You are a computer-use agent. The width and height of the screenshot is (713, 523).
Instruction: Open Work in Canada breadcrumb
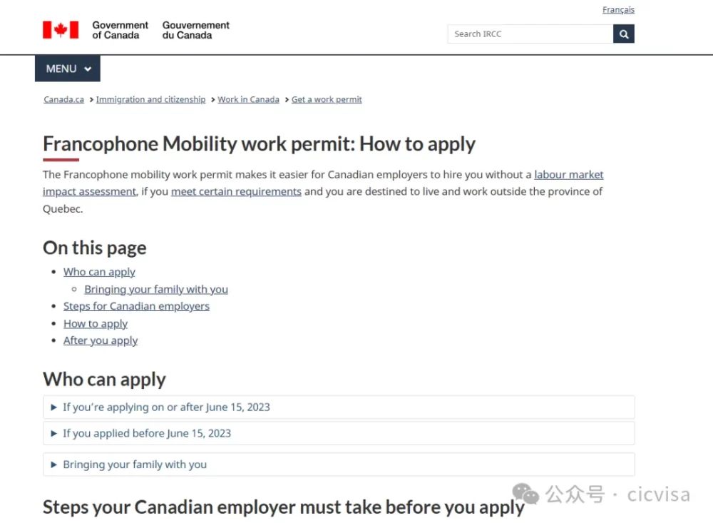click(x=248, y=100)
